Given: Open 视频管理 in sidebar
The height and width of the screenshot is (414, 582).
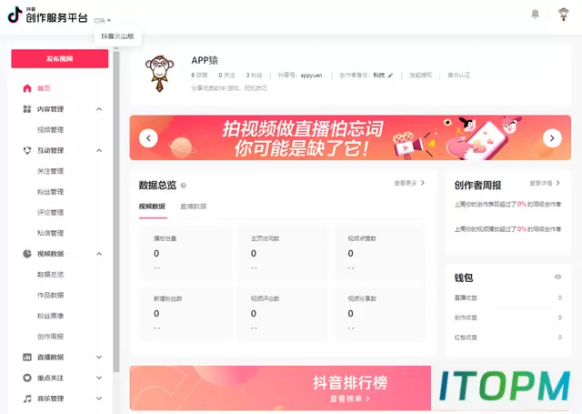Looking at the screenshot, I should (51, 129).
